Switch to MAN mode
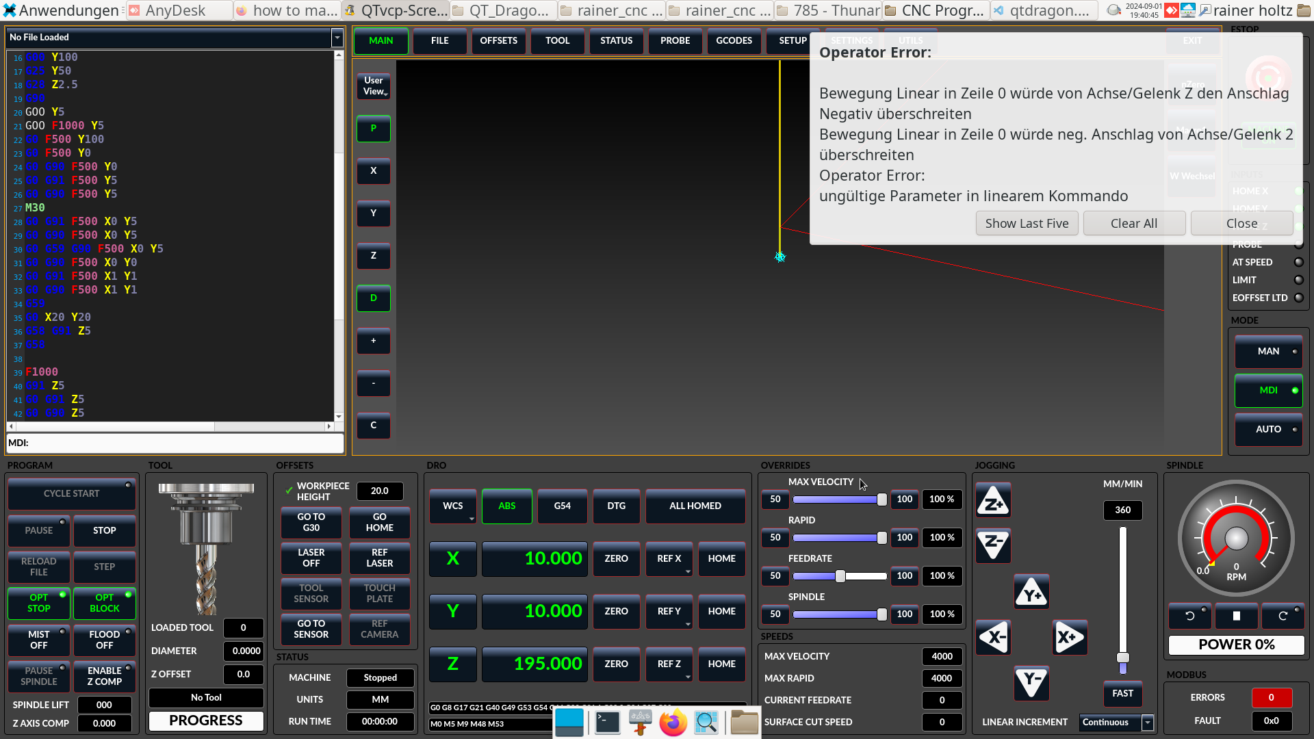 1268,352
